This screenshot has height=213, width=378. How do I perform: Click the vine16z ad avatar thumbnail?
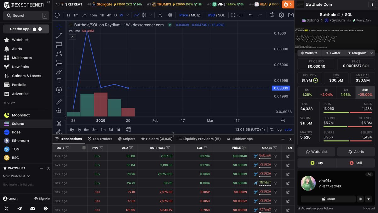click(308, 183)
